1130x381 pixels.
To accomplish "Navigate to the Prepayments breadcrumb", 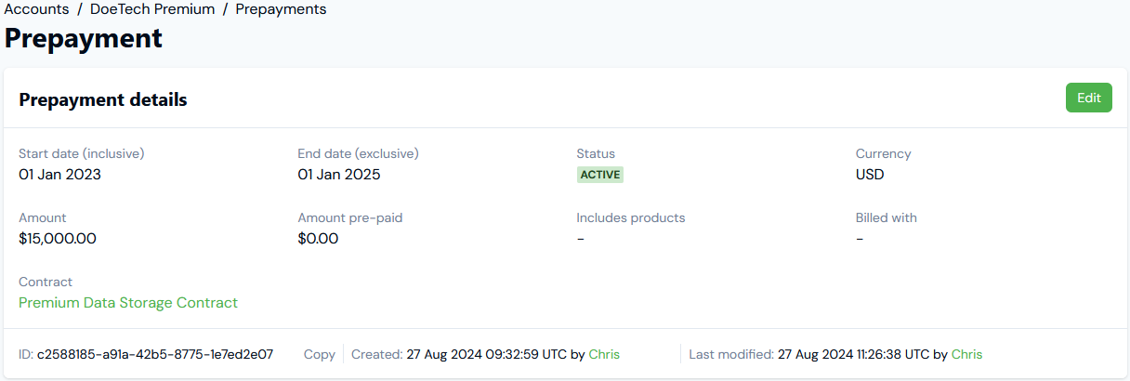I will pyautogui.click(x=281, y=9).
